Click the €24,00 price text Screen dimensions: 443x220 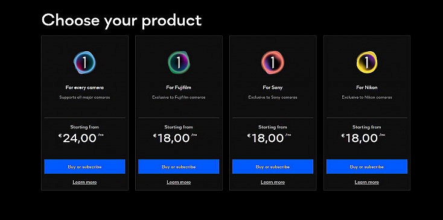[x=81, y=138]
